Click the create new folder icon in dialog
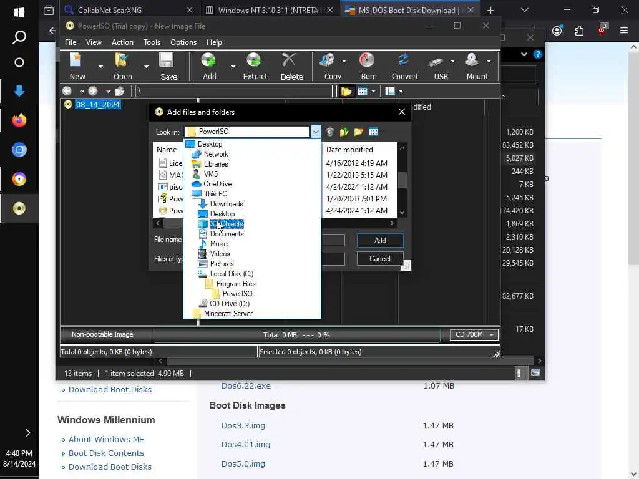The image size is (639, 479). click(359, 132)
